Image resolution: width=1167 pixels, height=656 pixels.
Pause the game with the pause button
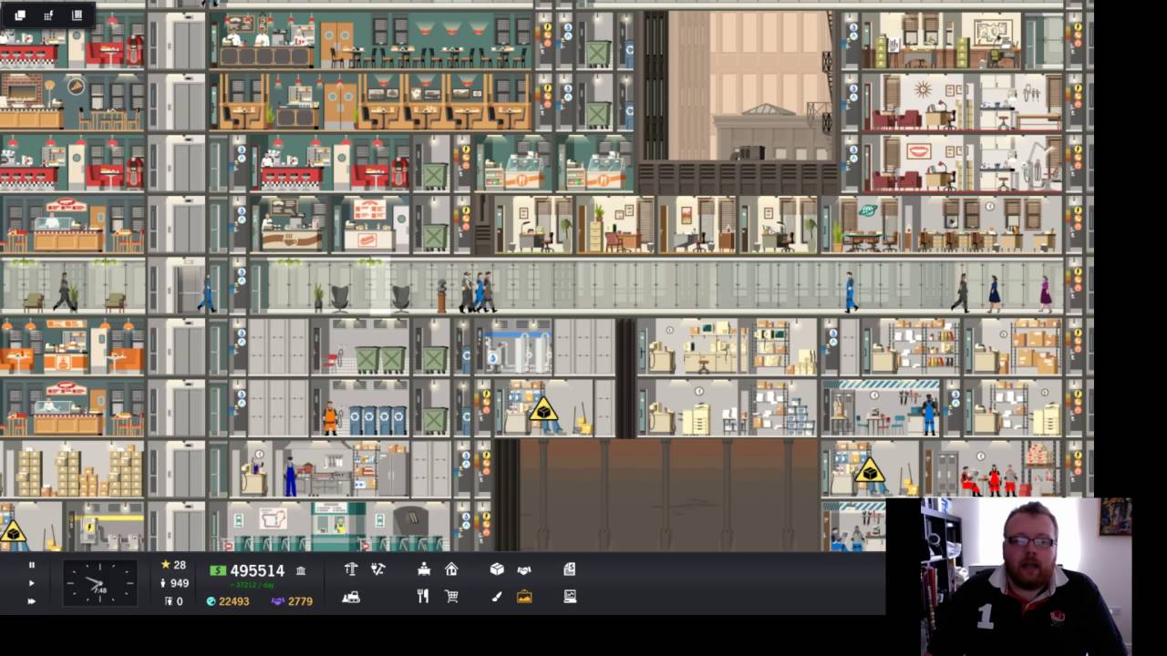pos(32,565)
